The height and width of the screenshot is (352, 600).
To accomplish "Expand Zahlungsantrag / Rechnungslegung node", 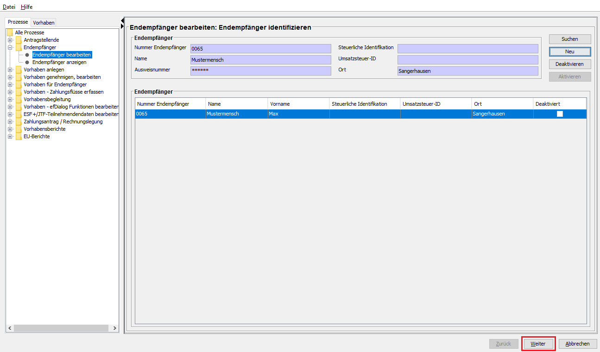I will click(10, 122).
